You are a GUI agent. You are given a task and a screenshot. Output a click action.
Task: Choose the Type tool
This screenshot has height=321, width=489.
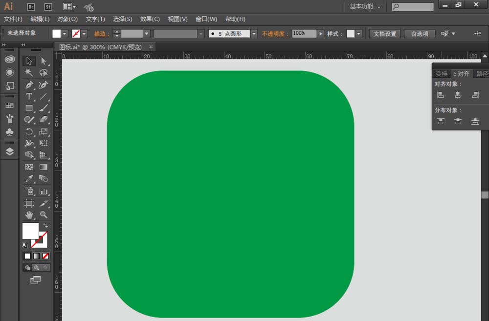[29, 96]
